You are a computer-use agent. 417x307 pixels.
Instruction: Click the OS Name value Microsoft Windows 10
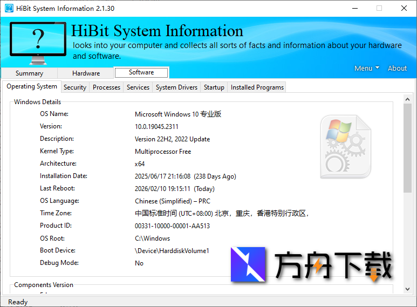(x=178, y=114)
